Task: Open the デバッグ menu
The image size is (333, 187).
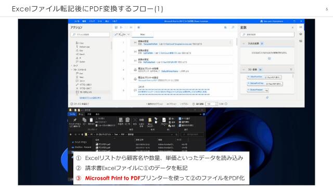Action: pos(92,21)
